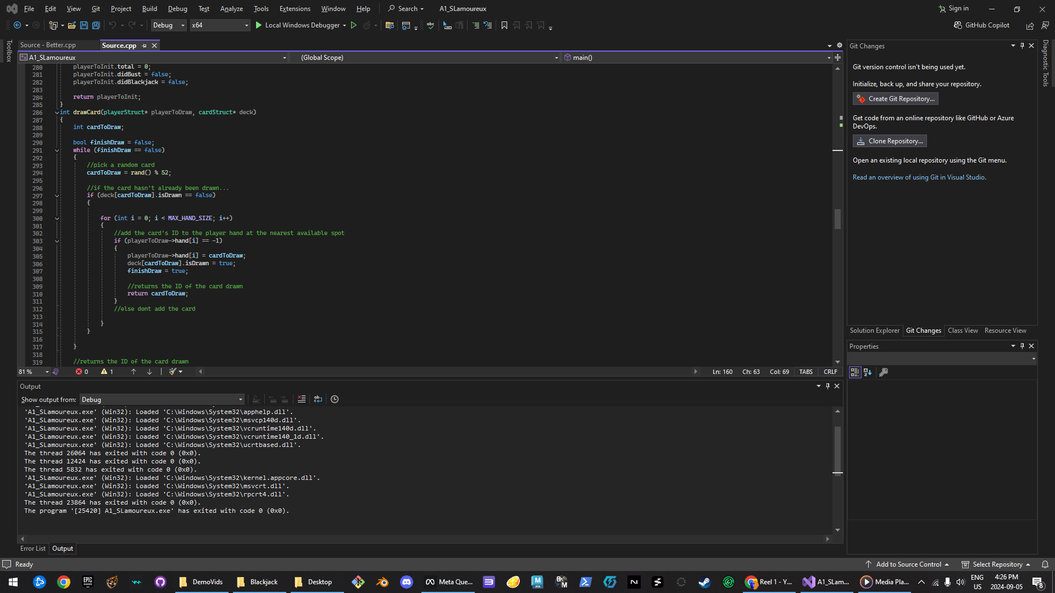1055x593 pixels.
Task: Open GitHub Copilot from the top bar
Action: (982, 25)
